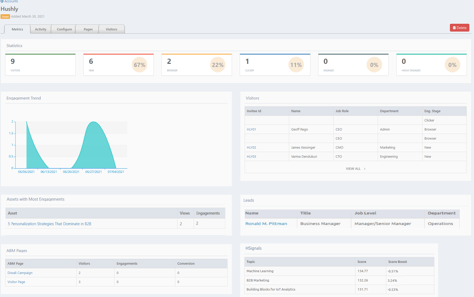This screenshot has width=474, height=297.
Task: Open the Diwali Campaign ABM page
Action: click(20, 273)
